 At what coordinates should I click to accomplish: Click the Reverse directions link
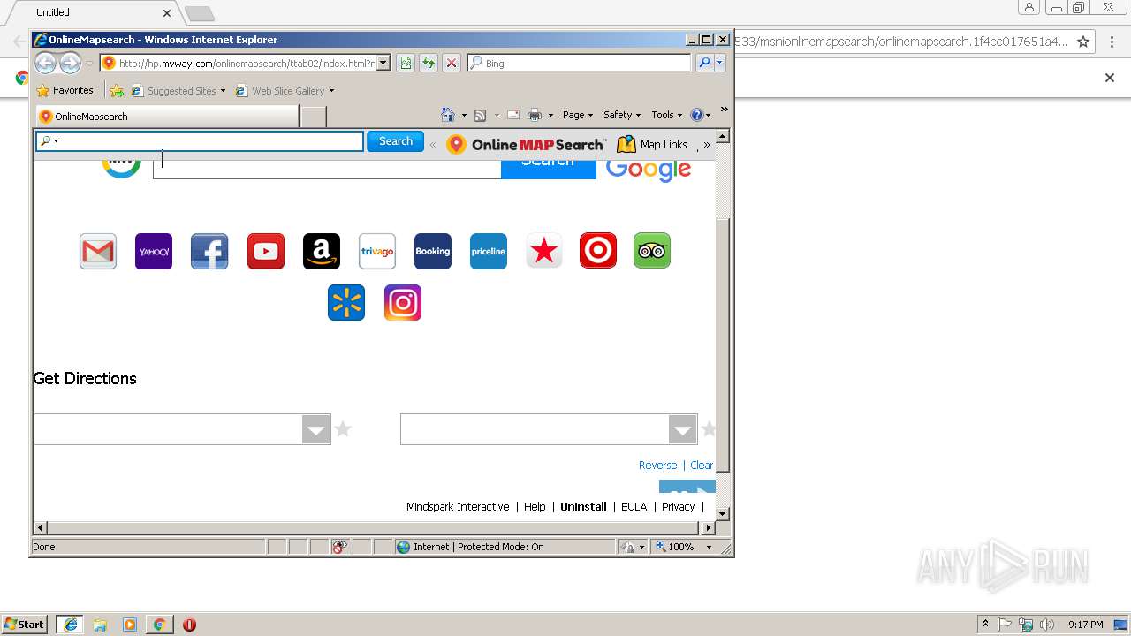pos(657,466)
